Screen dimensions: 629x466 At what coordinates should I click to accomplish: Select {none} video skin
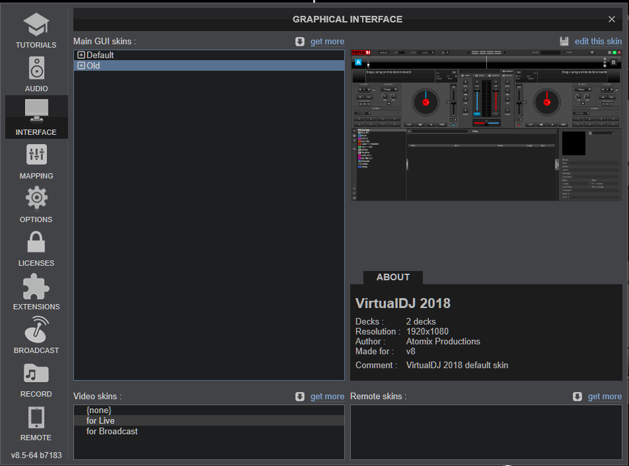pyautogui.click(x=209, y=410)
